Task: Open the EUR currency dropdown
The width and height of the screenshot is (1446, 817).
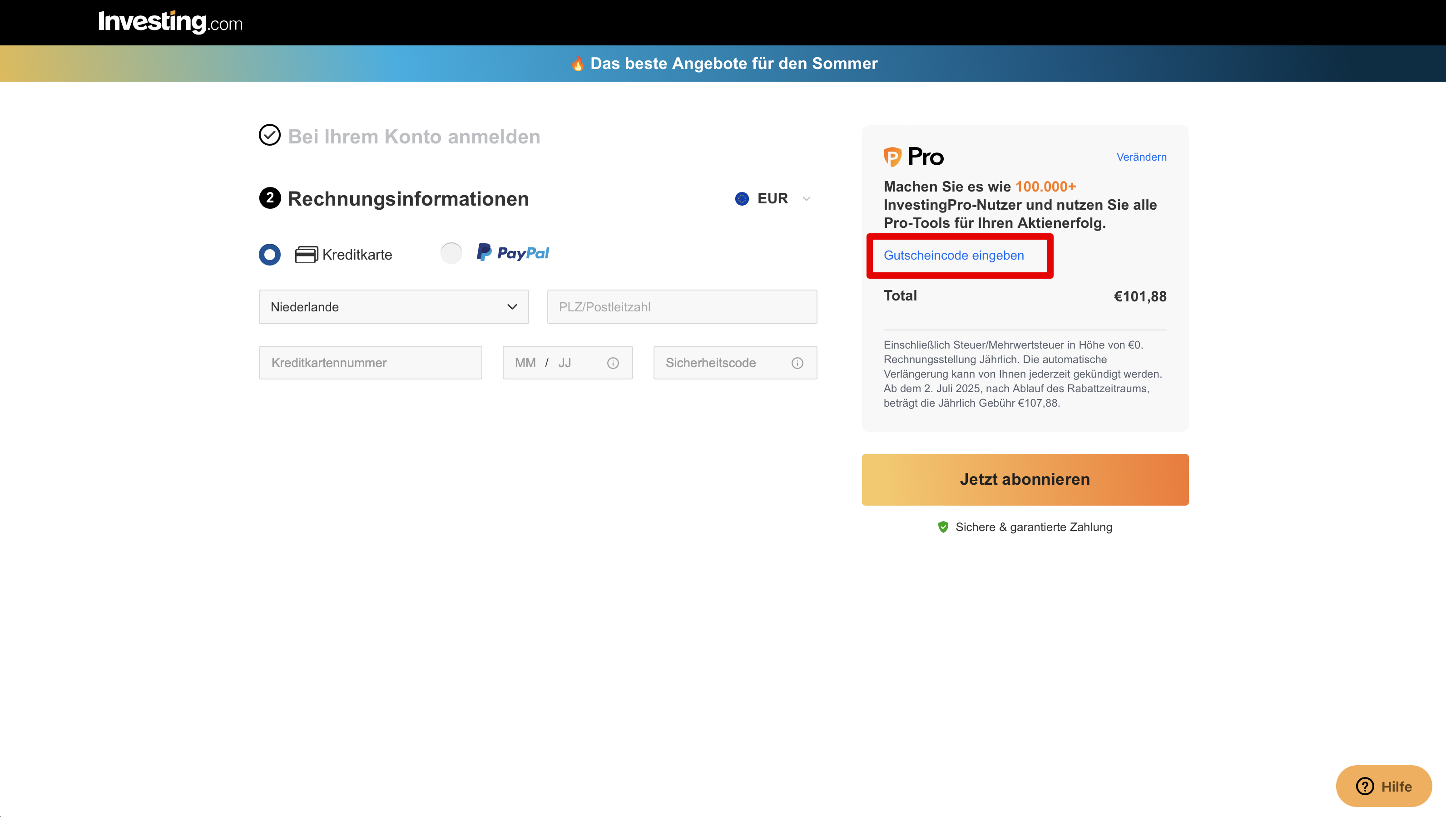Action: click(773, 199)
